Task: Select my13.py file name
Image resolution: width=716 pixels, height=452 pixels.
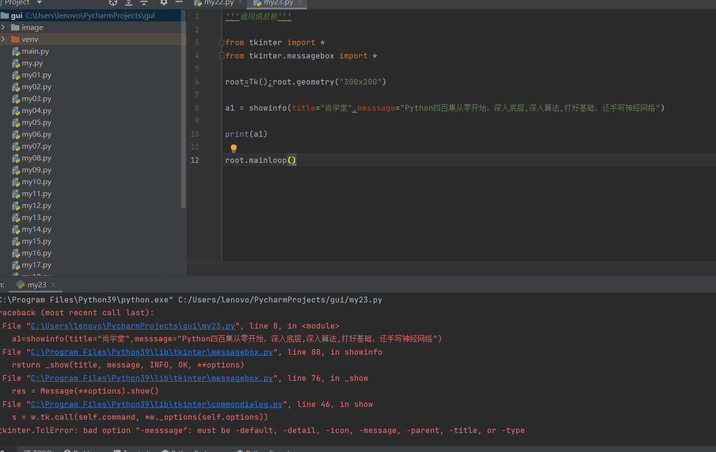Action: [x=37, y=217]
